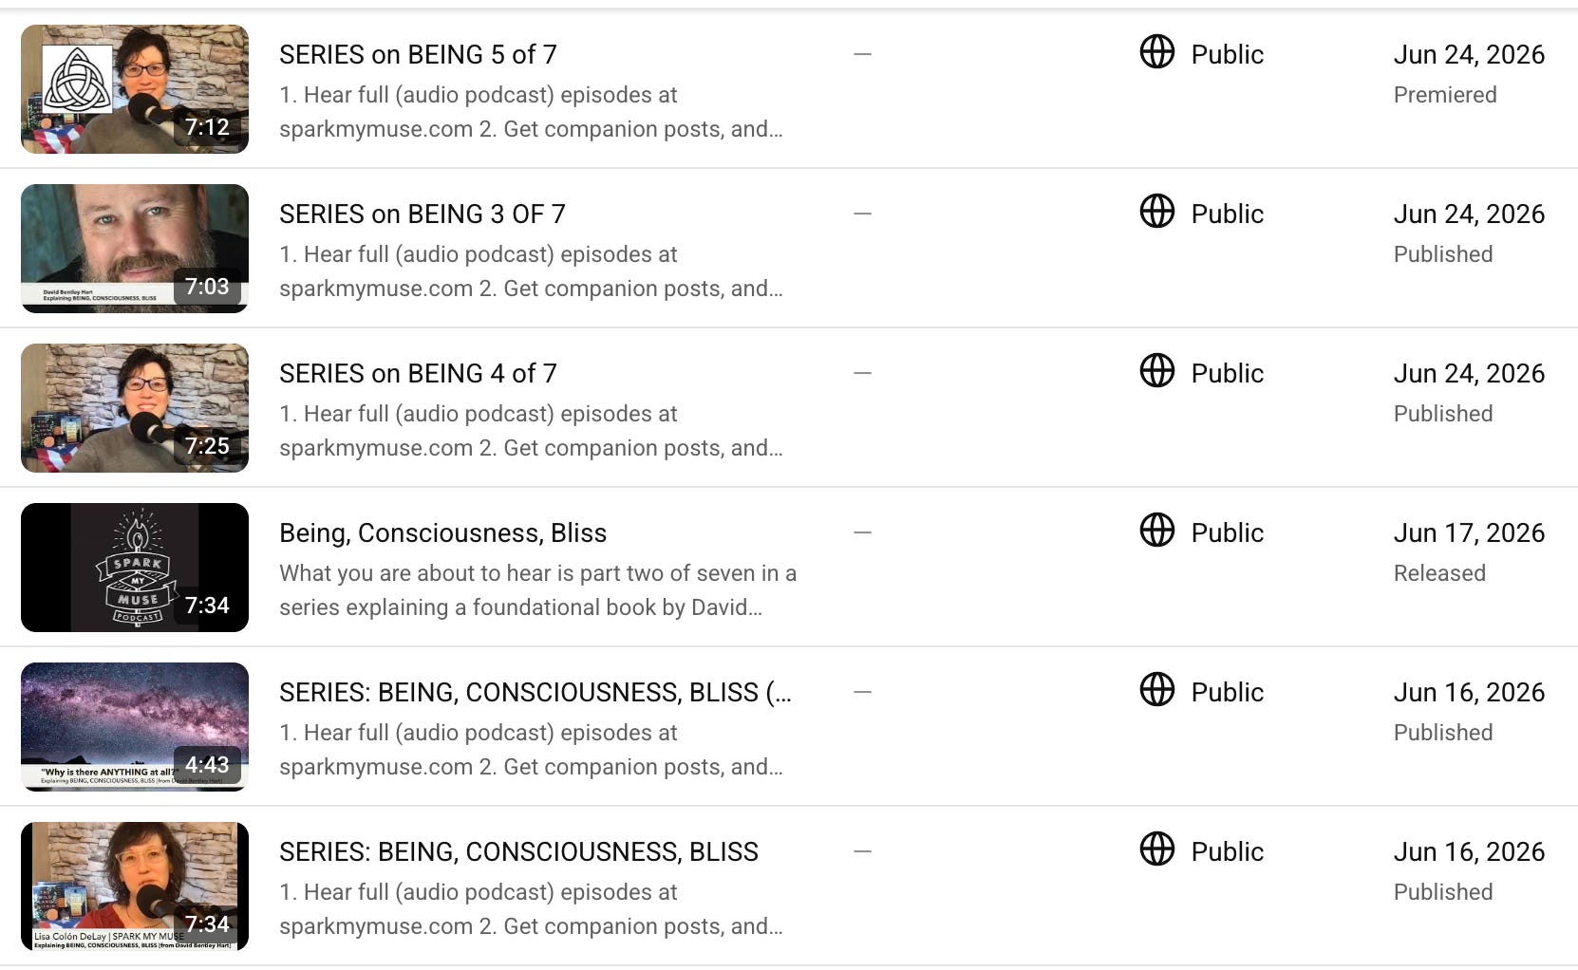Click globe icon in the last video row
This screenshot has height=970, width=1578.
(x=1156, y=849)
